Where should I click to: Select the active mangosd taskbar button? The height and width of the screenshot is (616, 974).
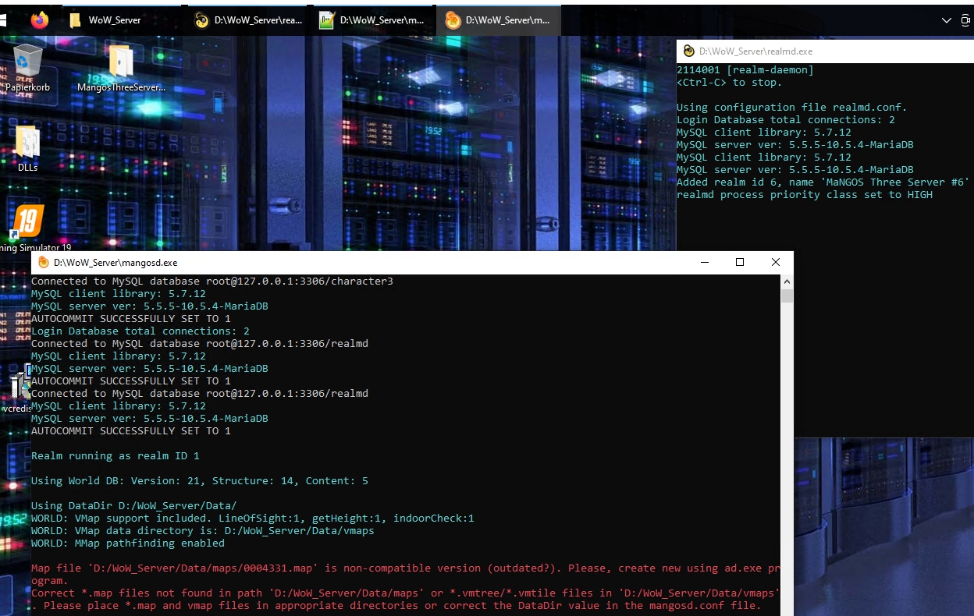pyautogui.click(x=499, y=20)
